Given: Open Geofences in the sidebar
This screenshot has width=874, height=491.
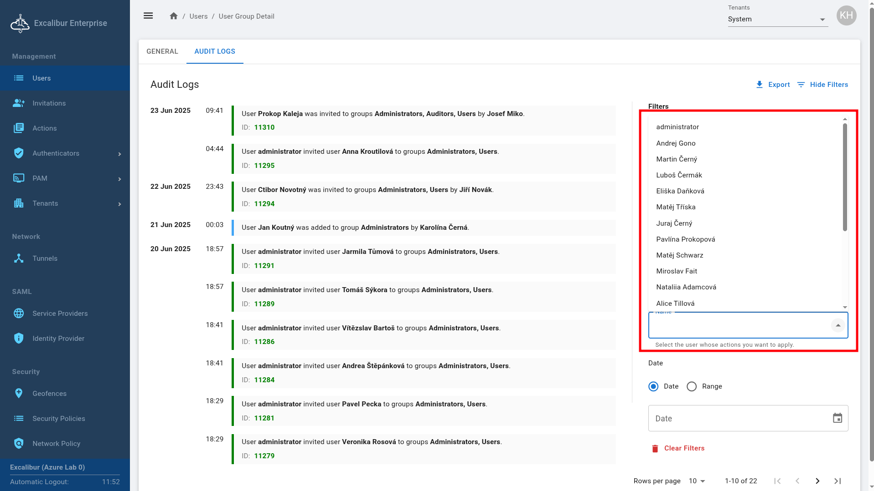Looking at the screenshot, I should click(49, 394).
